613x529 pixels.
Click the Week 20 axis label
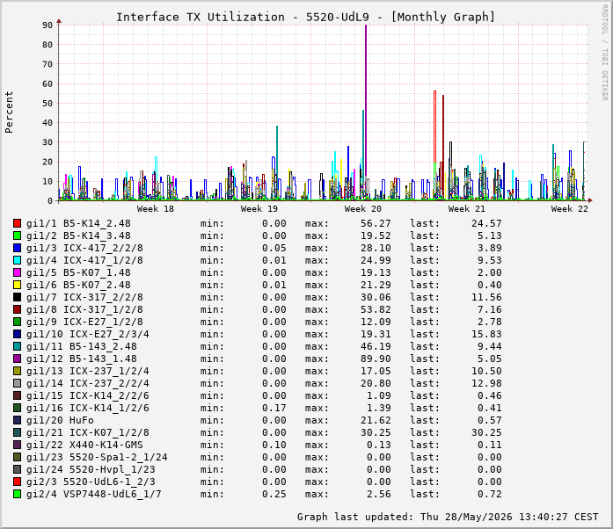363,208
